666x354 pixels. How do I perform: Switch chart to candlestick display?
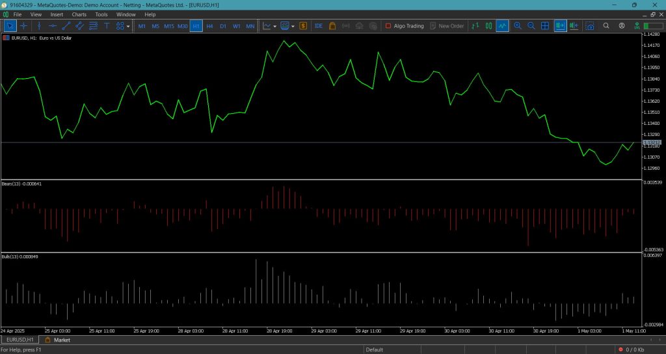(489, 26)
